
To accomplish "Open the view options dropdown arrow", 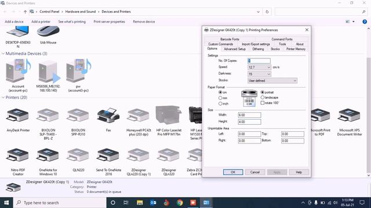I will 354,22.
